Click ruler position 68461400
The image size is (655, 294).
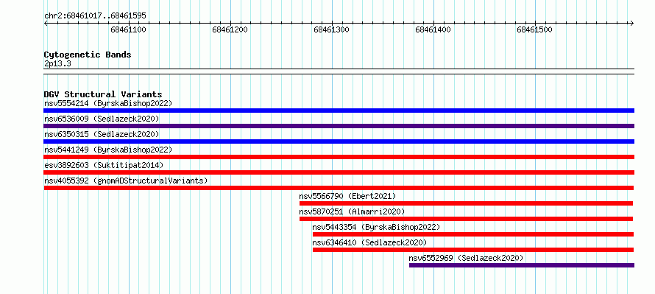433,29
